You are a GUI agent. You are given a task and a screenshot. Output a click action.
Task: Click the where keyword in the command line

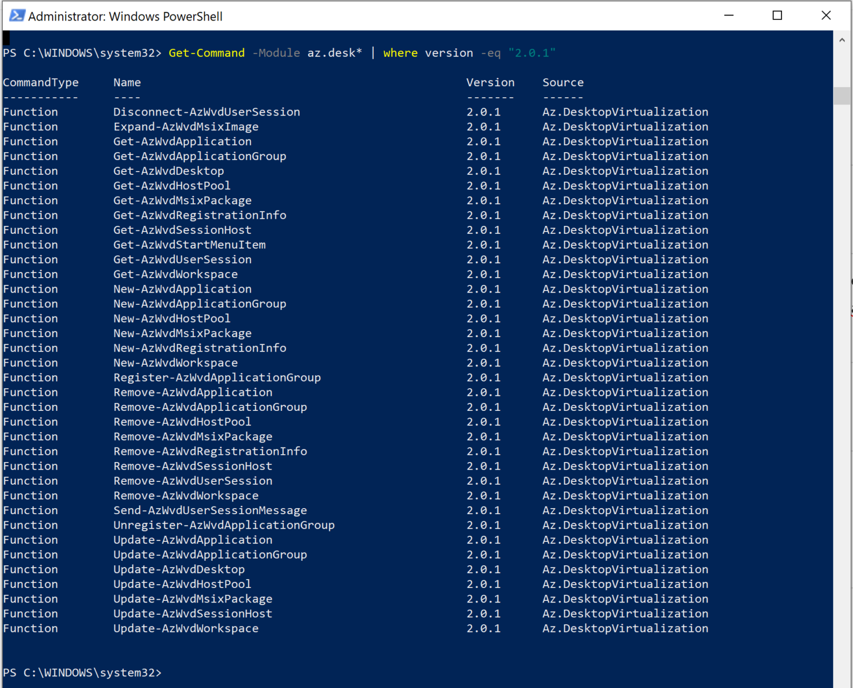[400, 53]
